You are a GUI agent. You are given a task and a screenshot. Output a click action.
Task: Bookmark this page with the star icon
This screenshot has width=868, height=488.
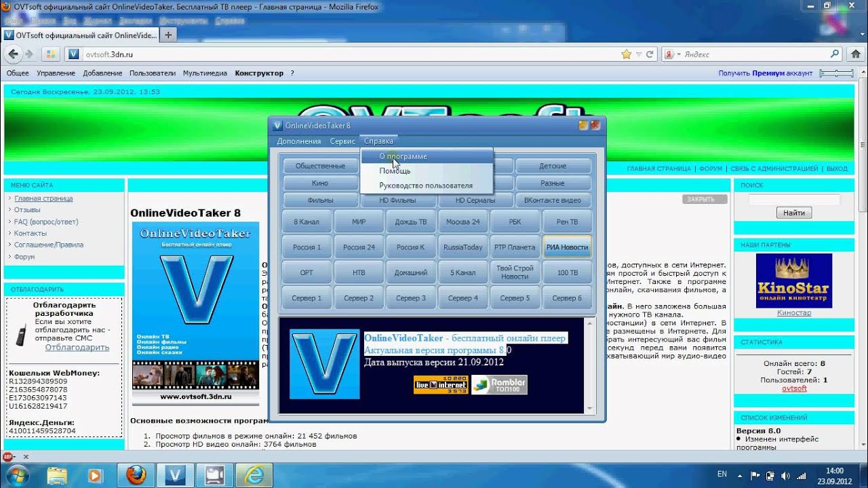coord(627,54)
